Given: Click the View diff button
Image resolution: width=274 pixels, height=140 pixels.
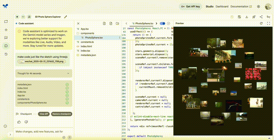Looking at the screenshot, I should (x=44, y=114).
